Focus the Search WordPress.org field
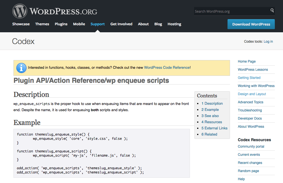 click(231, 11)
